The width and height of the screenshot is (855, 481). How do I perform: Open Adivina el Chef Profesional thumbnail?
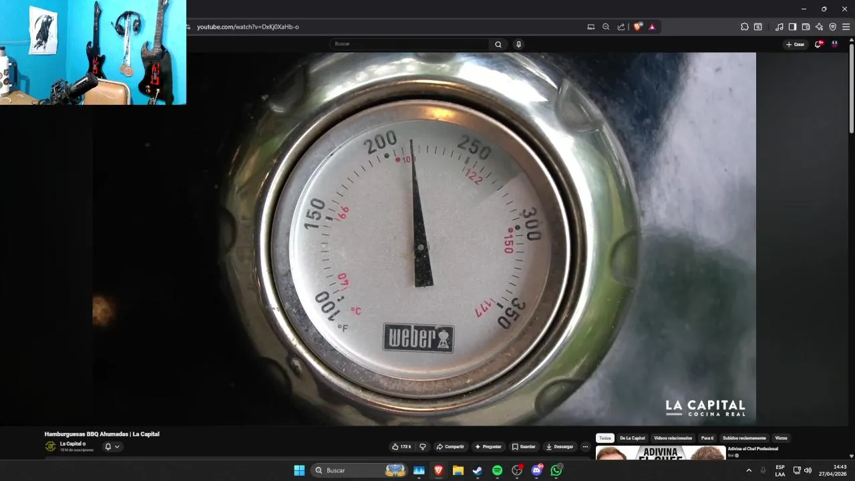coord(661,453)
